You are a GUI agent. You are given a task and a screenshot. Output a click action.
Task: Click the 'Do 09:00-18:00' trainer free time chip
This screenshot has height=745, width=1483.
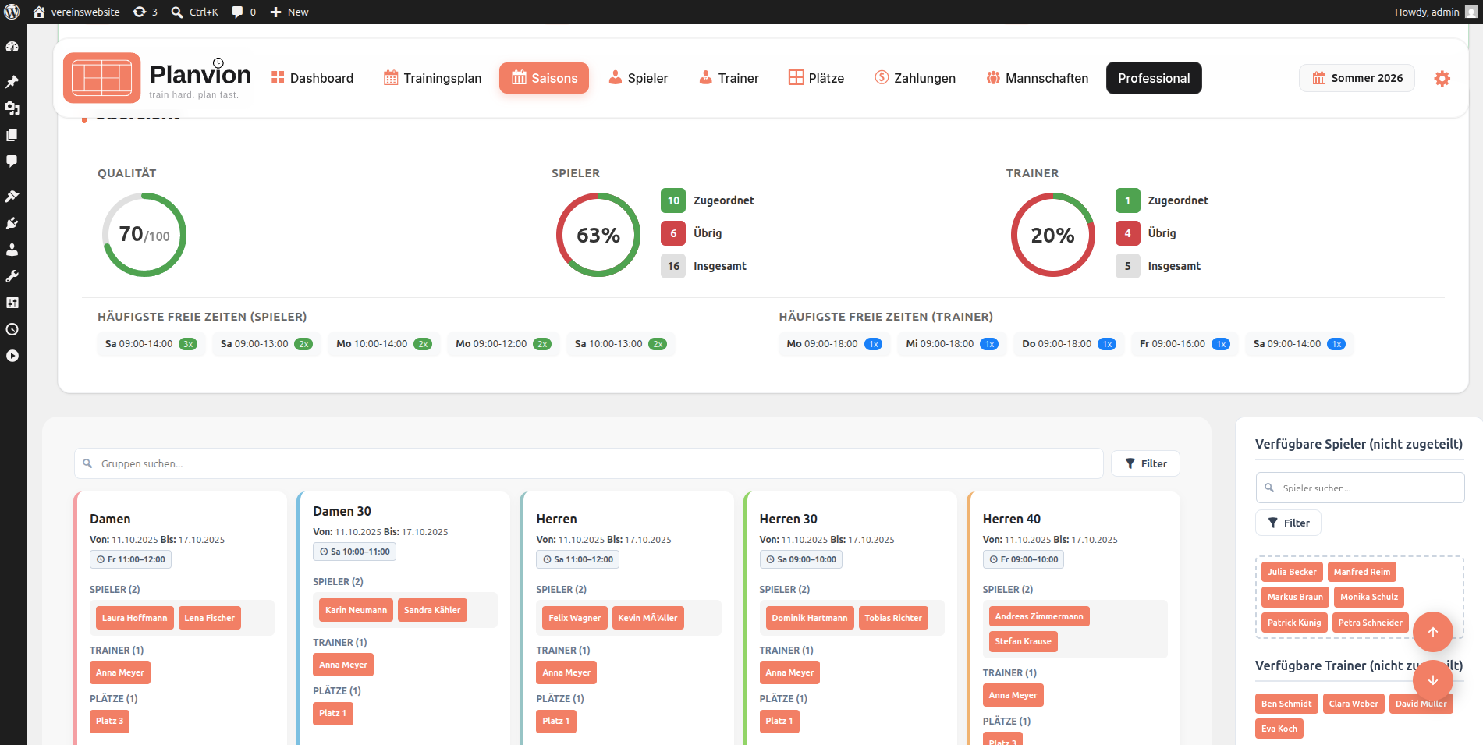[x=1069, y=344]
